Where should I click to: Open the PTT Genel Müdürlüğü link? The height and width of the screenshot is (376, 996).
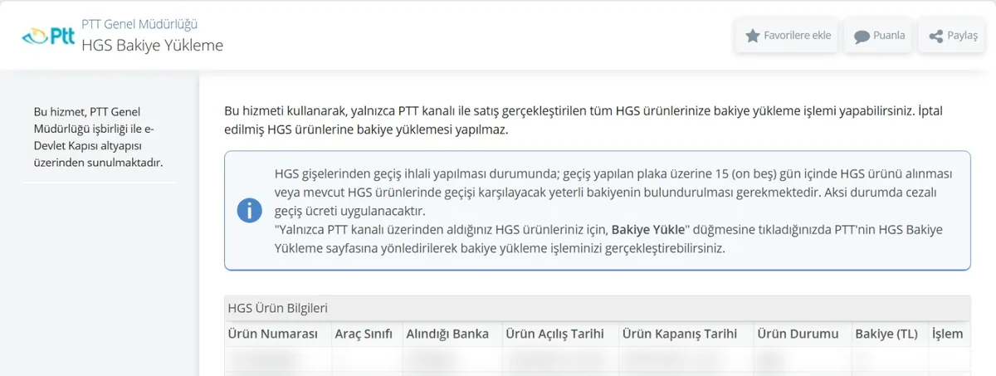tap(139, 25)
